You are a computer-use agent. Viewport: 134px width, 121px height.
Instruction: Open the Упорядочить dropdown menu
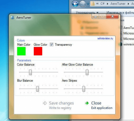point(87,13)
